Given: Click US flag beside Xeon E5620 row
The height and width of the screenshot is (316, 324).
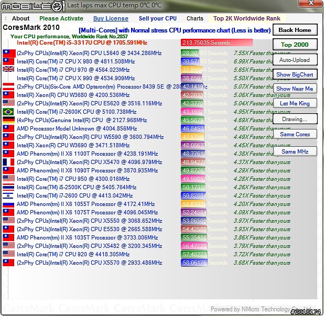Looking at the screenshot, I should pos(9,103).
